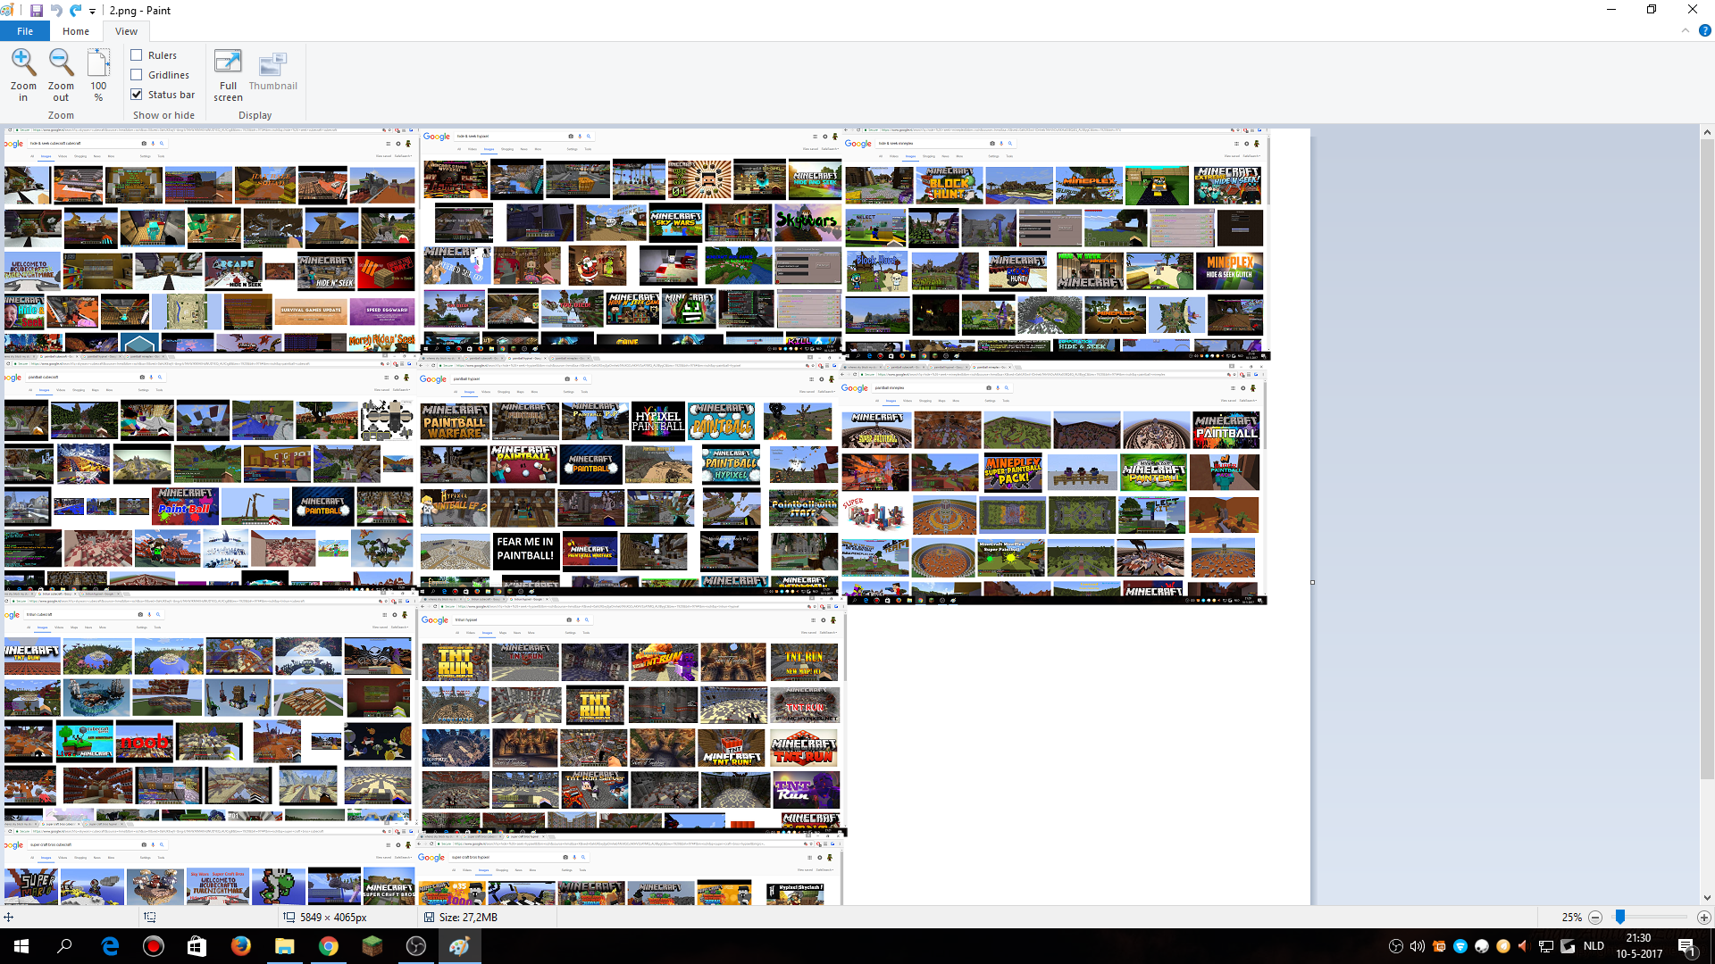The height and width of the screenshot is (964, 1715).
Task: Move the status bar zoom slider thumb
Action: (1619, 917)
